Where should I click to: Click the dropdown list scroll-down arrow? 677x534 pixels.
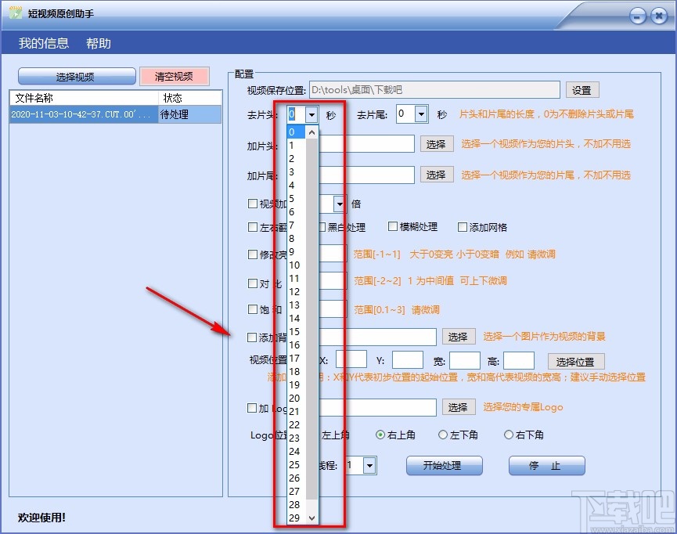[x=311, y=518]
